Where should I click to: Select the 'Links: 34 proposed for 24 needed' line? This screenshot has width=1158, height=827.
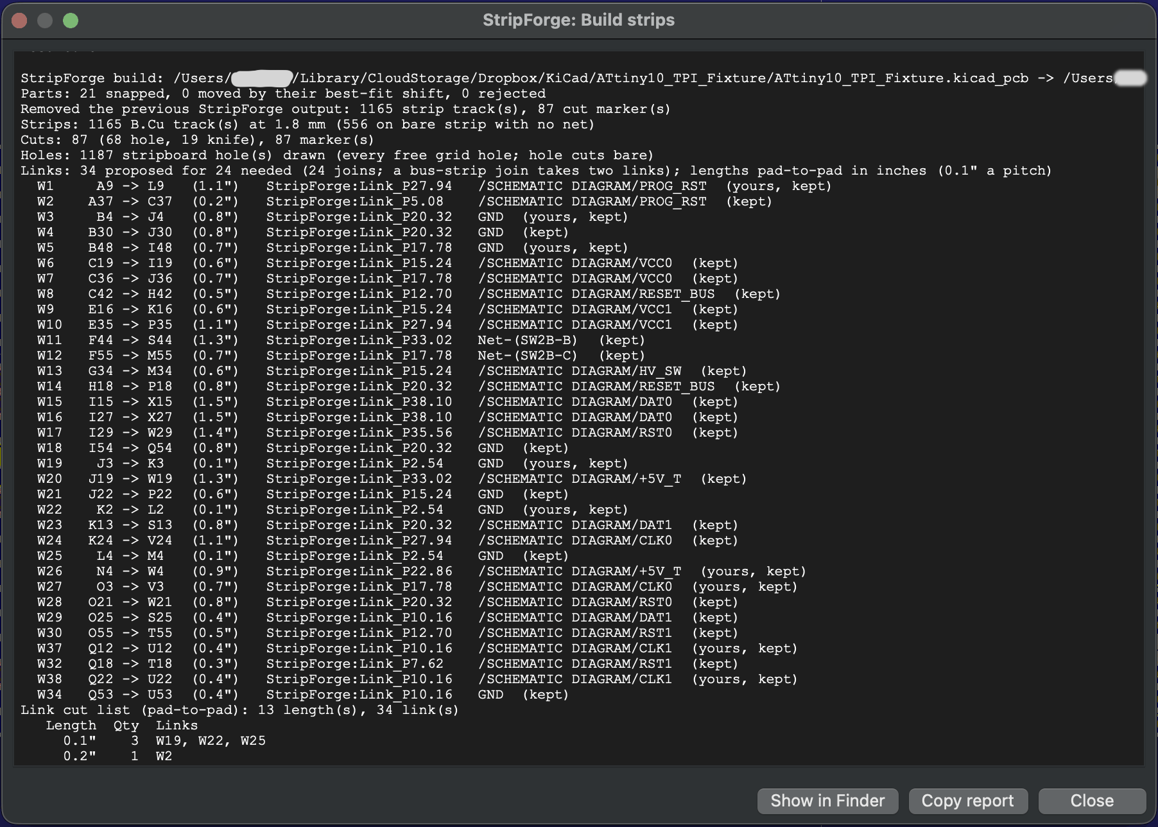(x=536, y=171)
